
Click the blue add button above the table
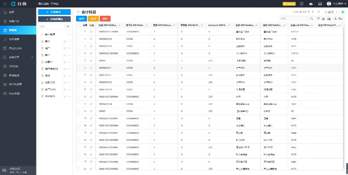click(x=82, y=19)
